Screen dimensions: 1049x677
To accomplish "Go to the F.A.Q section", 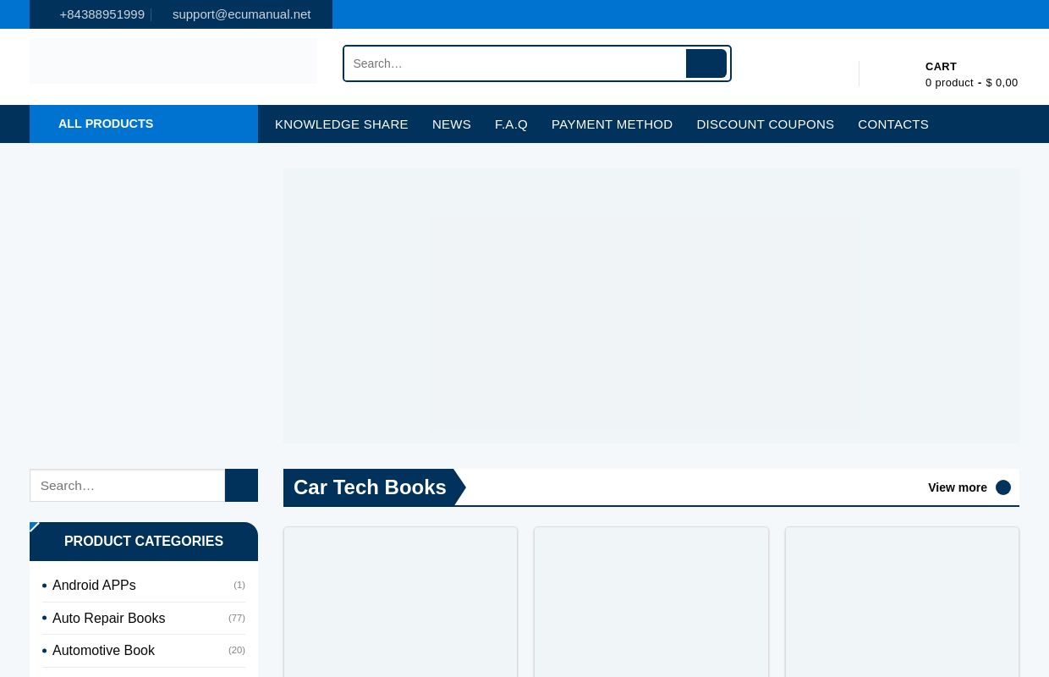I will pos(511,124).
